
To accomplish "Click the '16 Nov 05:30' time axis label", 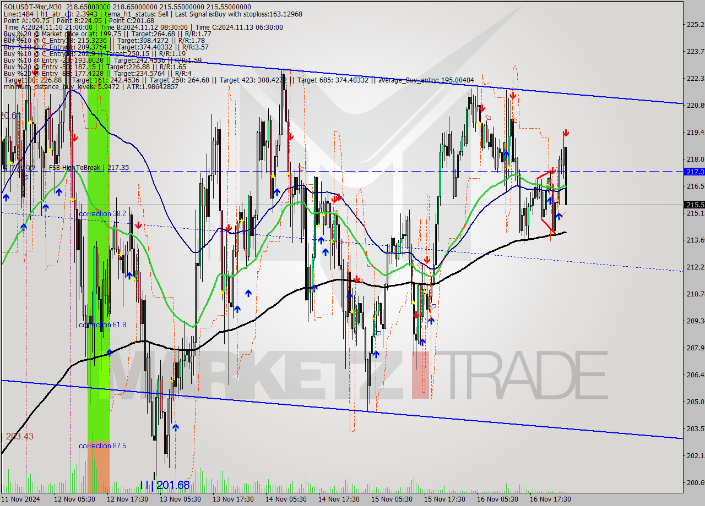I will coord(497,499).
